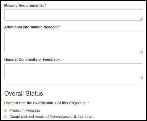
Task: Click the horizontal divider above Overall Status
Action: pos(74,85)
